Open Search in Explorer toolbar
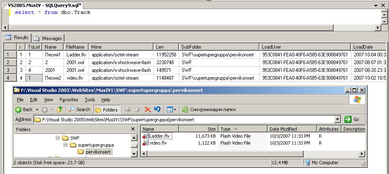 pyautogui.click(x=79, y=109)
